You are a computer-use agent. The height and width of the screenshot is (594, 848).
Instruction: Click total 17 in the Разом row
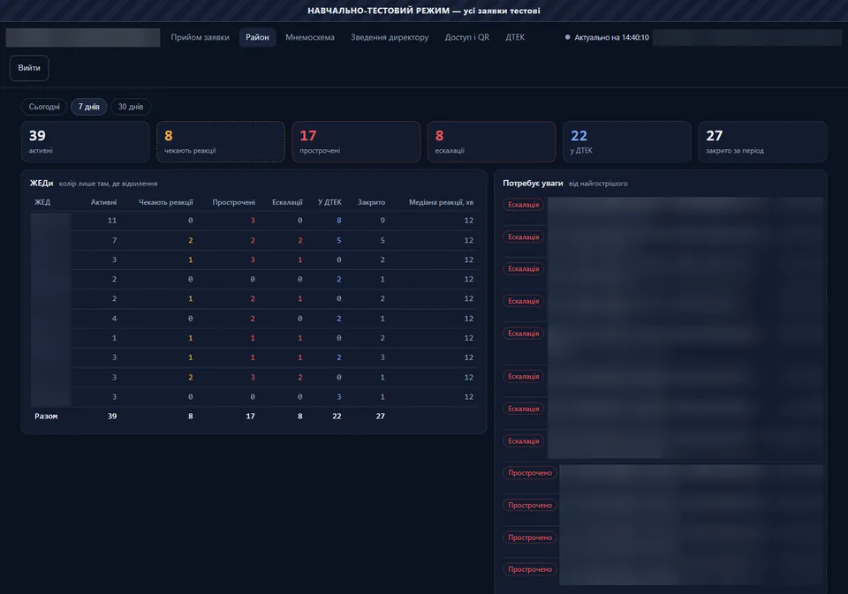(x=250, y=417)
